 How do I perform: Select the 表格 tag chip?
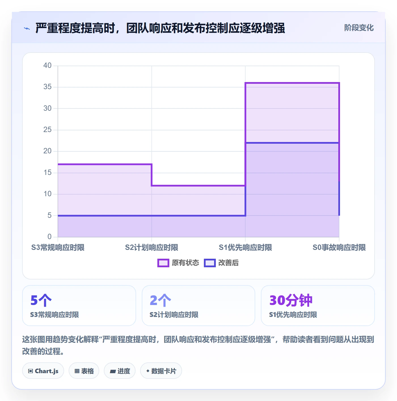[x=84, y=371]
